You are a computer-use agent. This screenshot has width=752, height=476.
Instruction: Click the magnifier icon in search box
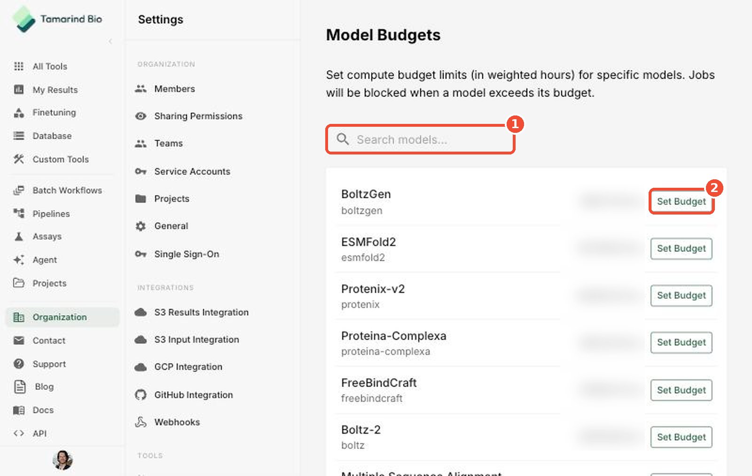343,139
